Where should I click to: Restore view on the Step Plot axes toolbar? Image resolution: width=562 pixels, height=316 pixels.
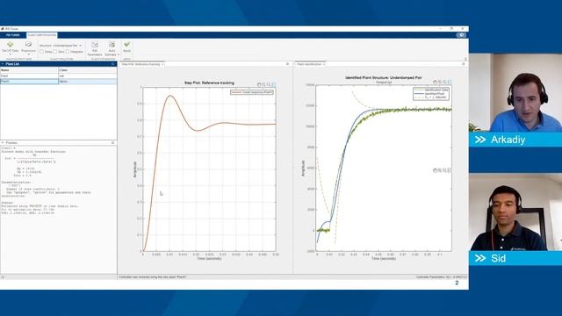pos(273,84)
